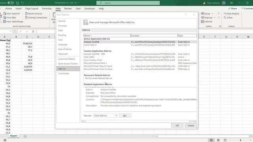Open the Ribbon Display Options icon

[232, 3]
